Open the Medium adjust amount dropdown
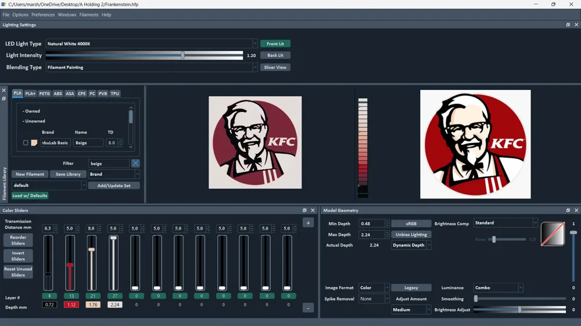This screenshot has height=326, width=581. [x=411, y=310]
